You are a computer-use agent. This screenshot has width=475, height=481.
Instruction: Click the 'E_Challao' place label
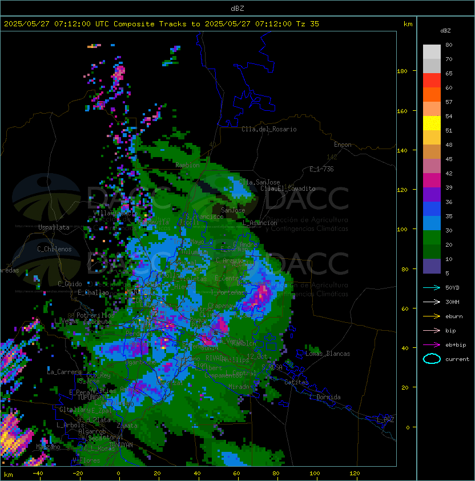(93, 292)
